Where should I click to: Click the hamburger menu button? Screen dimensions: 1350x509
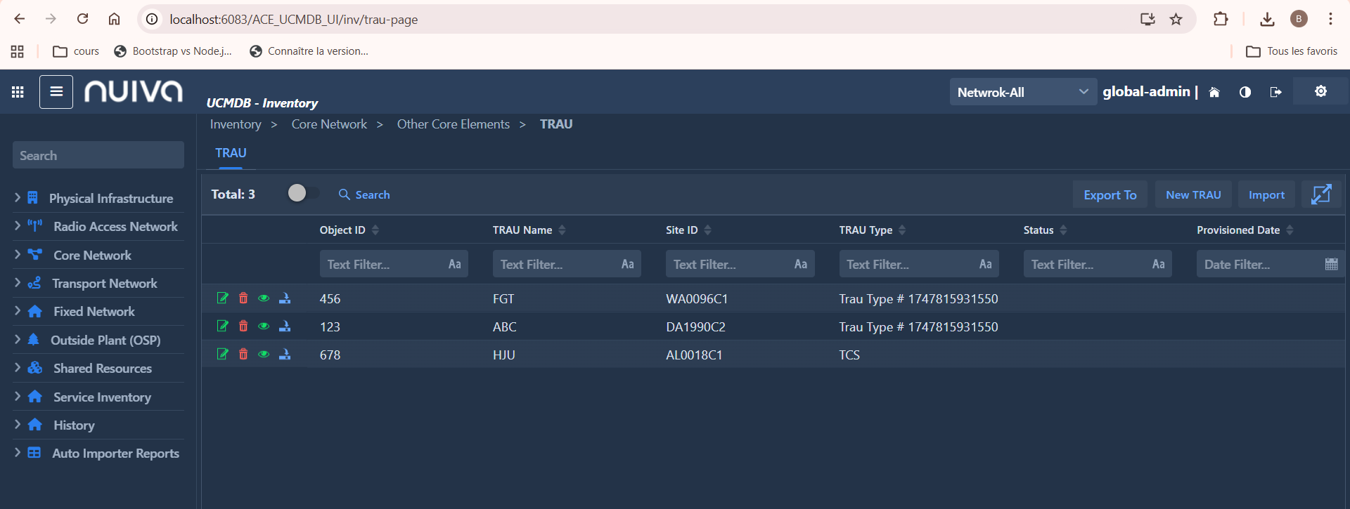tap(56, 92)
